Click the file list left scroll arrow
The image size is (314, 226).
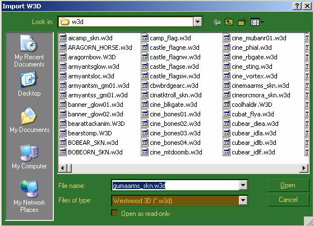coord(62,168)
